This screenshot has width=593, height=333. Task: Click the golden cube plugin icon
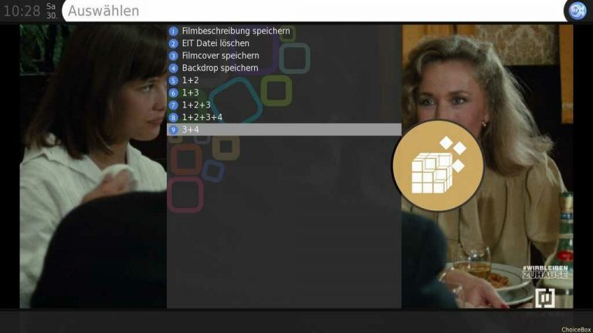(438, 166)
